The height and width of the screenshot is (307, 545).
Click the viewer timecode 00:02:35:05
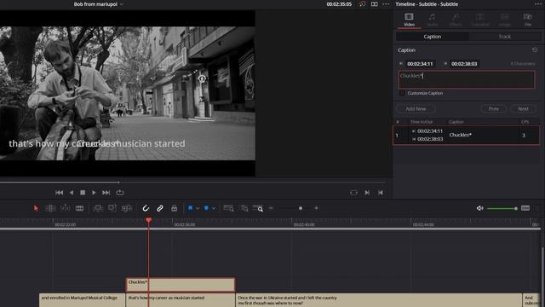coord(339,4)
